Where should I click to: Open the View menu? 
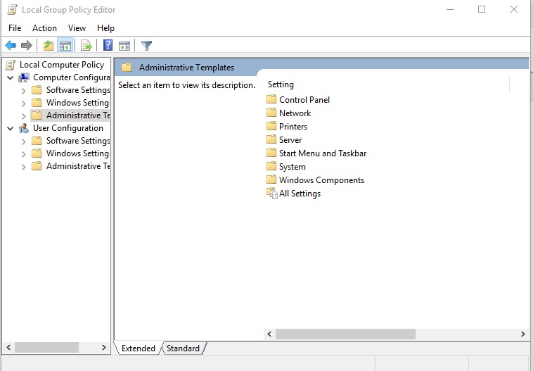77,28
